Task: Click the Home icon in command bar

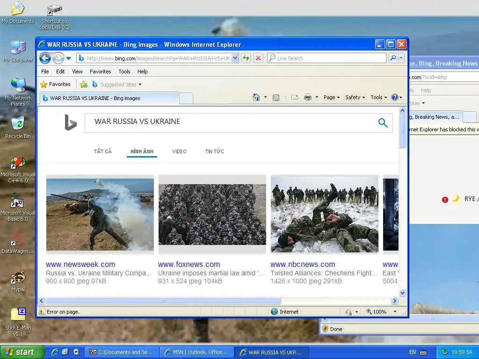Action: coord(256,97)
